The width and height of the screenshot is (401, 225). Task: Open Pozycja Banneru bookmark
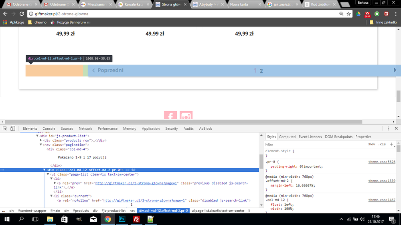tap(70, 22)
